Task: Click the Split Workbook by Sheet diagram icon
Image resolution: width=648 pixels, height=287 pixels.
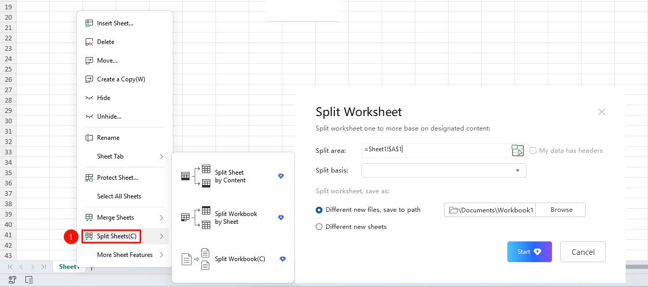Action: [196, 218]
